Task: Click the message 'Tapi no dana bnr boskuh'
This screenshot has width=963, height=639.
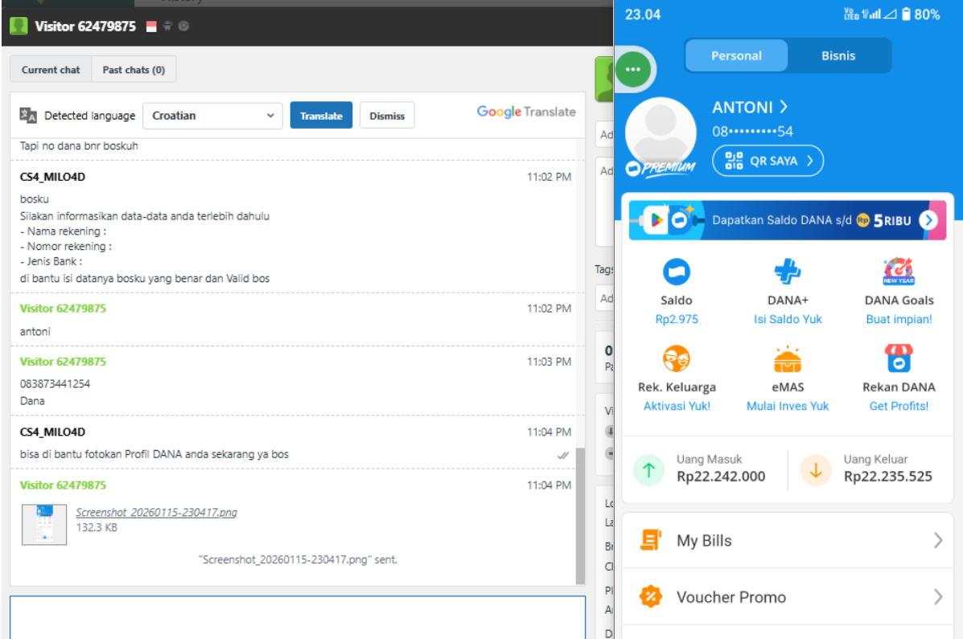Action: click(79, 146)
